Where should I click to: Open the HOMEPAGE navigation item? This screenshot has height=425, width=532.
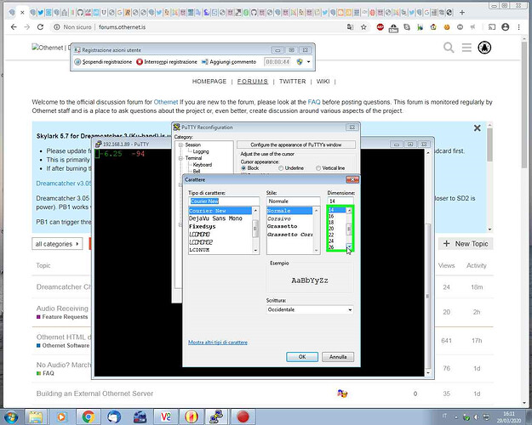point(209,82)
